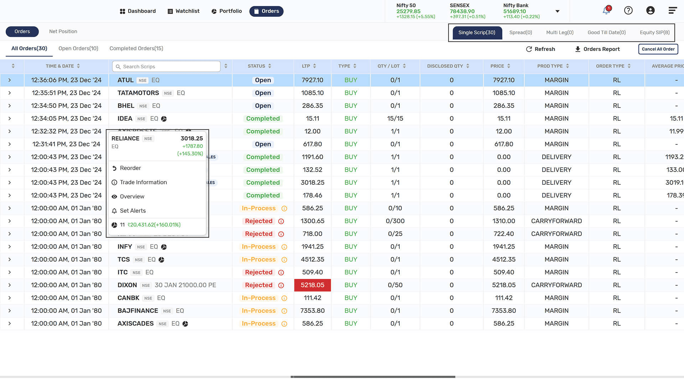Viewport: 684px width, 379px height.
Task: Click the red DIXON LTP cell 5218.05
Action: [x=312, y=285]
